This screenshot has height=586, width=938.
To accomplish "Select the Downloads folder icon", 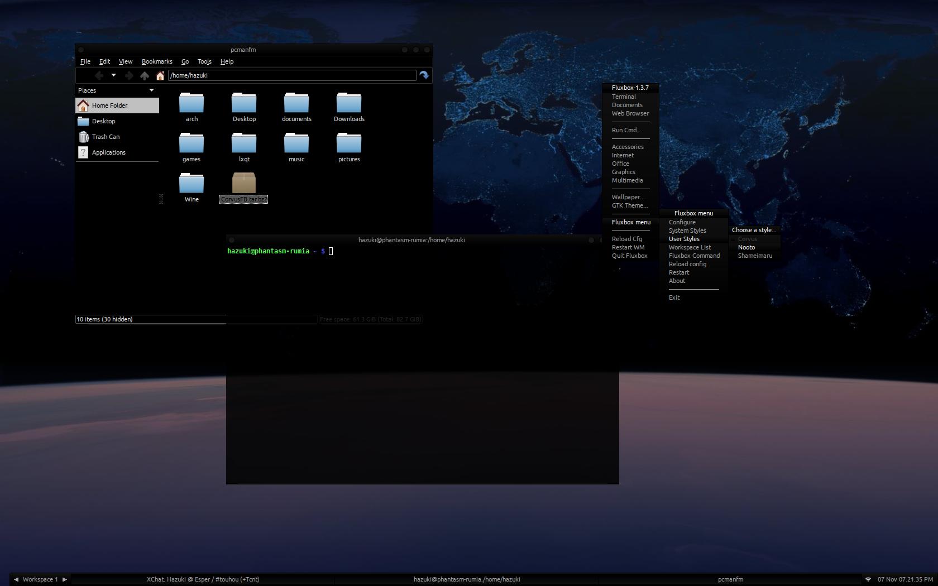I will tap(349, 103).
